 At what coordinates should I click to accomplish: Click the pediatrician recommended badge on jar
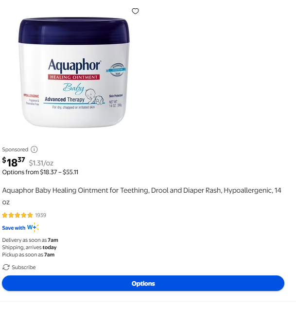click(117, 70)
